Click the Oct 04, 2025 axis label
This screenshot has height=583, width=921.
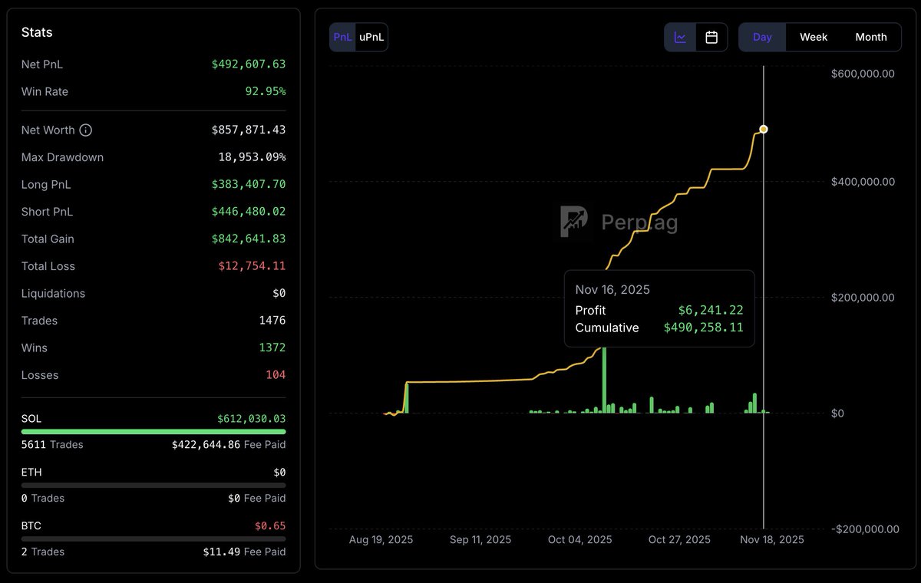tap(580, 540)
